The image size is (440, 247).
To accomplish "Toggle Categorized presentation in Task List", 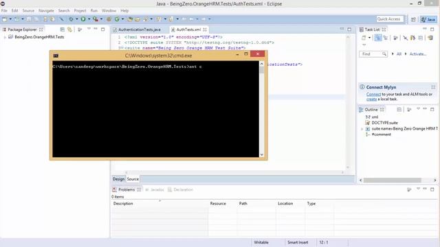I will (378, 38).
